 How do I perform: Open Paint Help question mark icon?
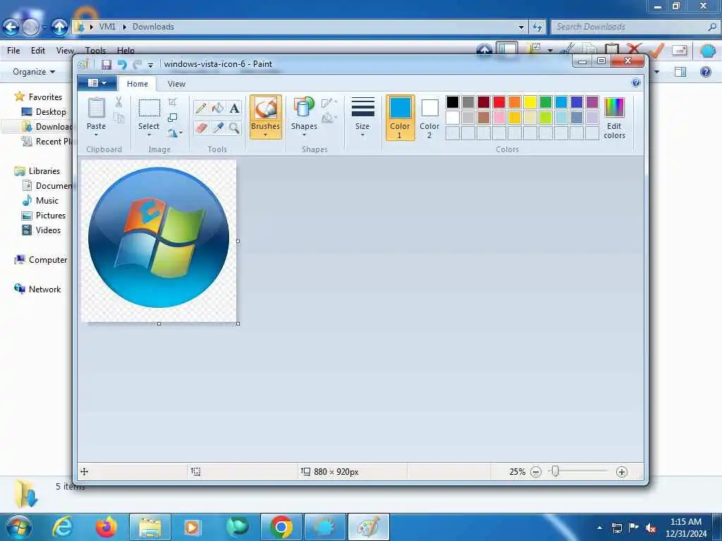pos(636,83)
